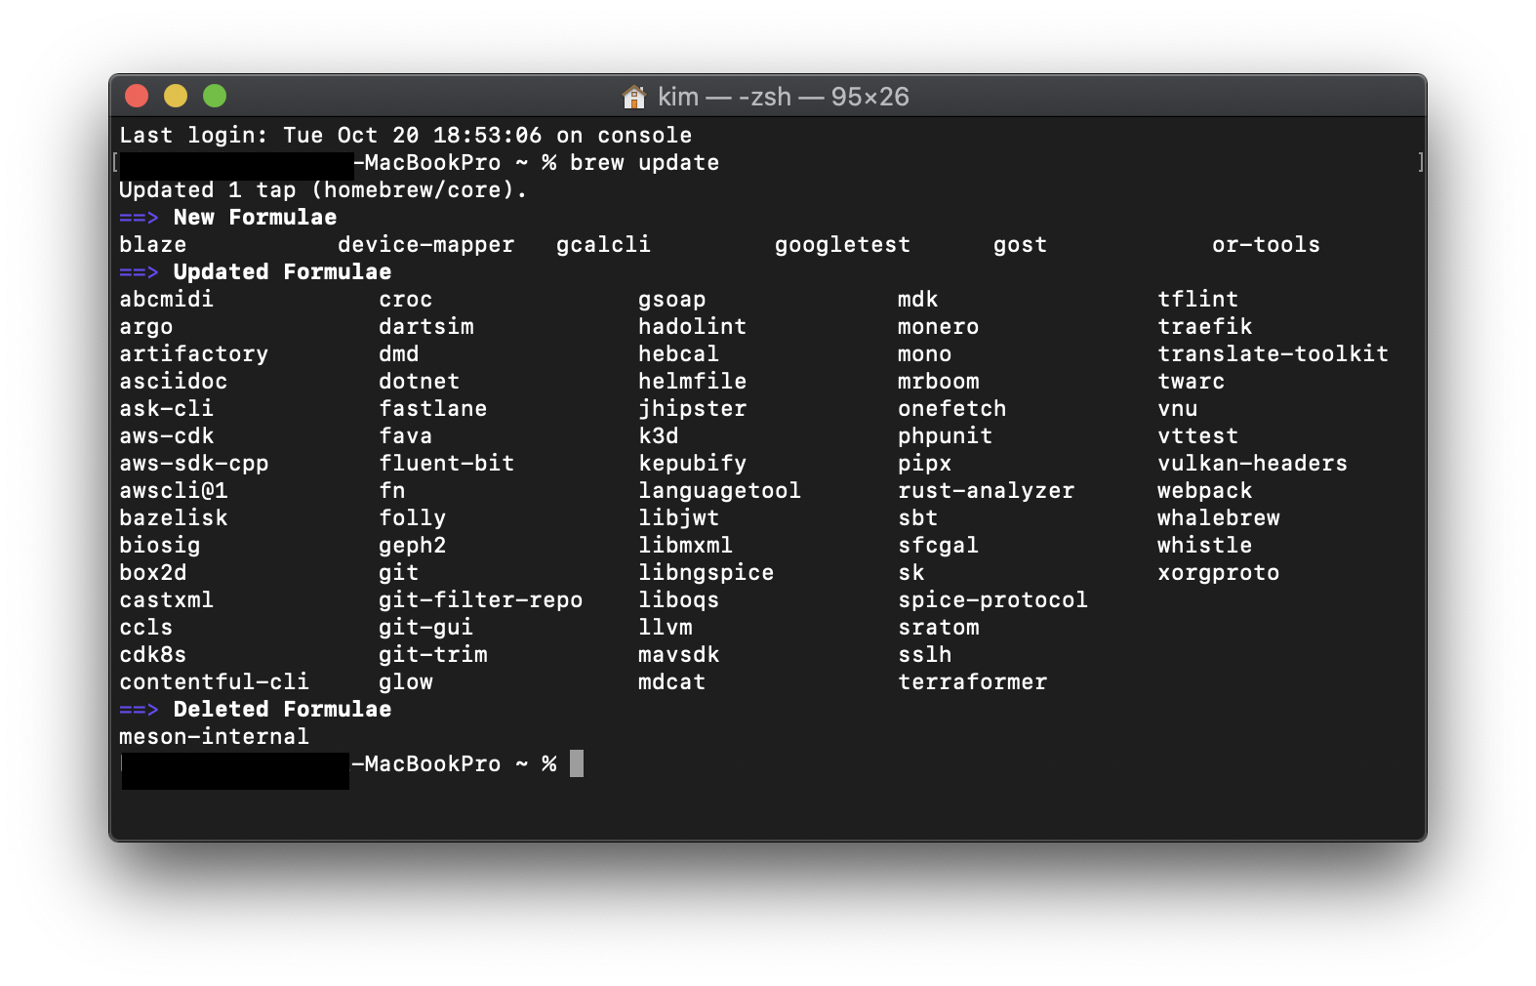This screenshot has width=1536, height=986.
Task: Click the 'awscli@1' formula entry
Action: click(173, 491)
